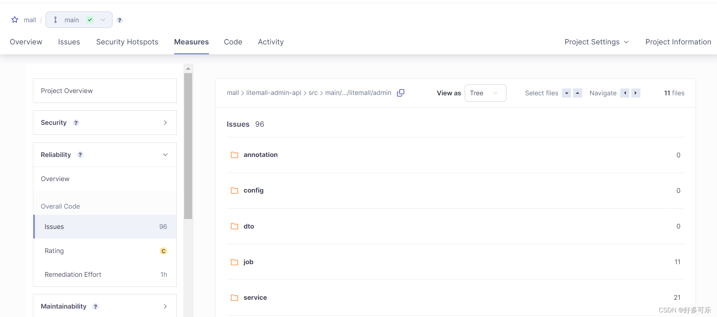Viewport: 717px width, 317px height.
Task: Open the branch help question mark icon
Action: [x=119, y=20]
